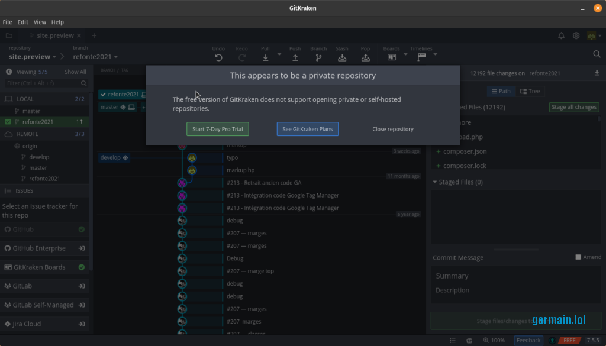This screenshot has width=606, height=346.
Task: Click the Undo icon in toolbar
Action: pyautogui.click(x=218, y=57)
